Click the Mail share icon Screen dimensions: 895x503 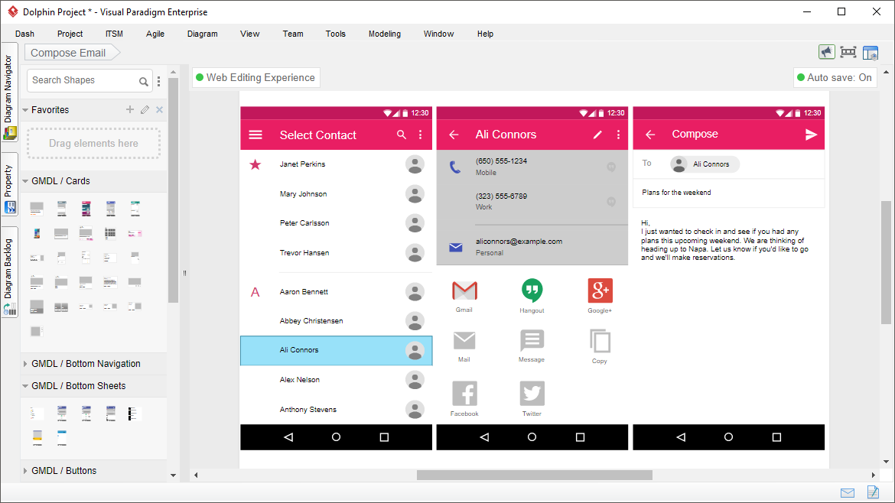pos(464,340)
